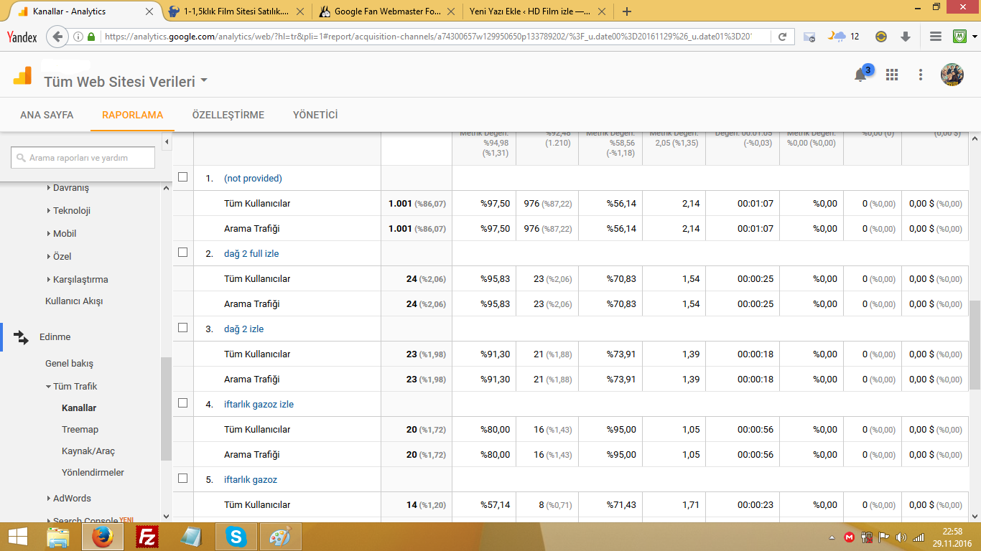The height and width of the screenshot is (551, 981).
Task: Show site info via the padlock icon
Action: [91, 37]
